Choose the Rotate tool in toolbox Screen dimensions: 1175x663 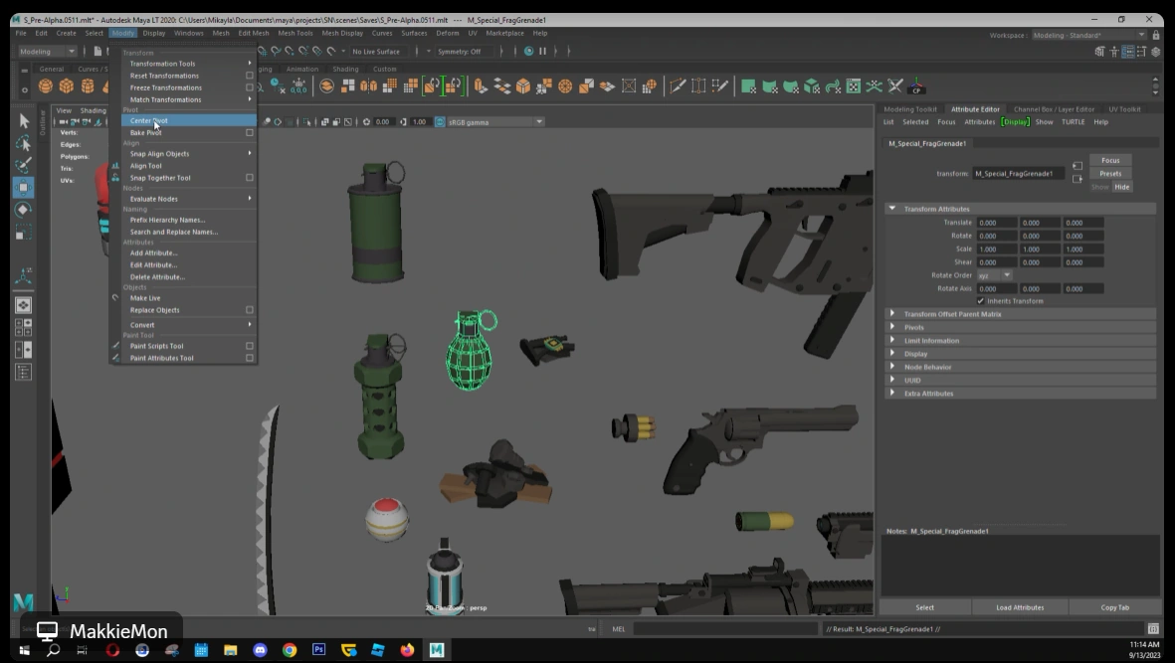coord(24,210)
